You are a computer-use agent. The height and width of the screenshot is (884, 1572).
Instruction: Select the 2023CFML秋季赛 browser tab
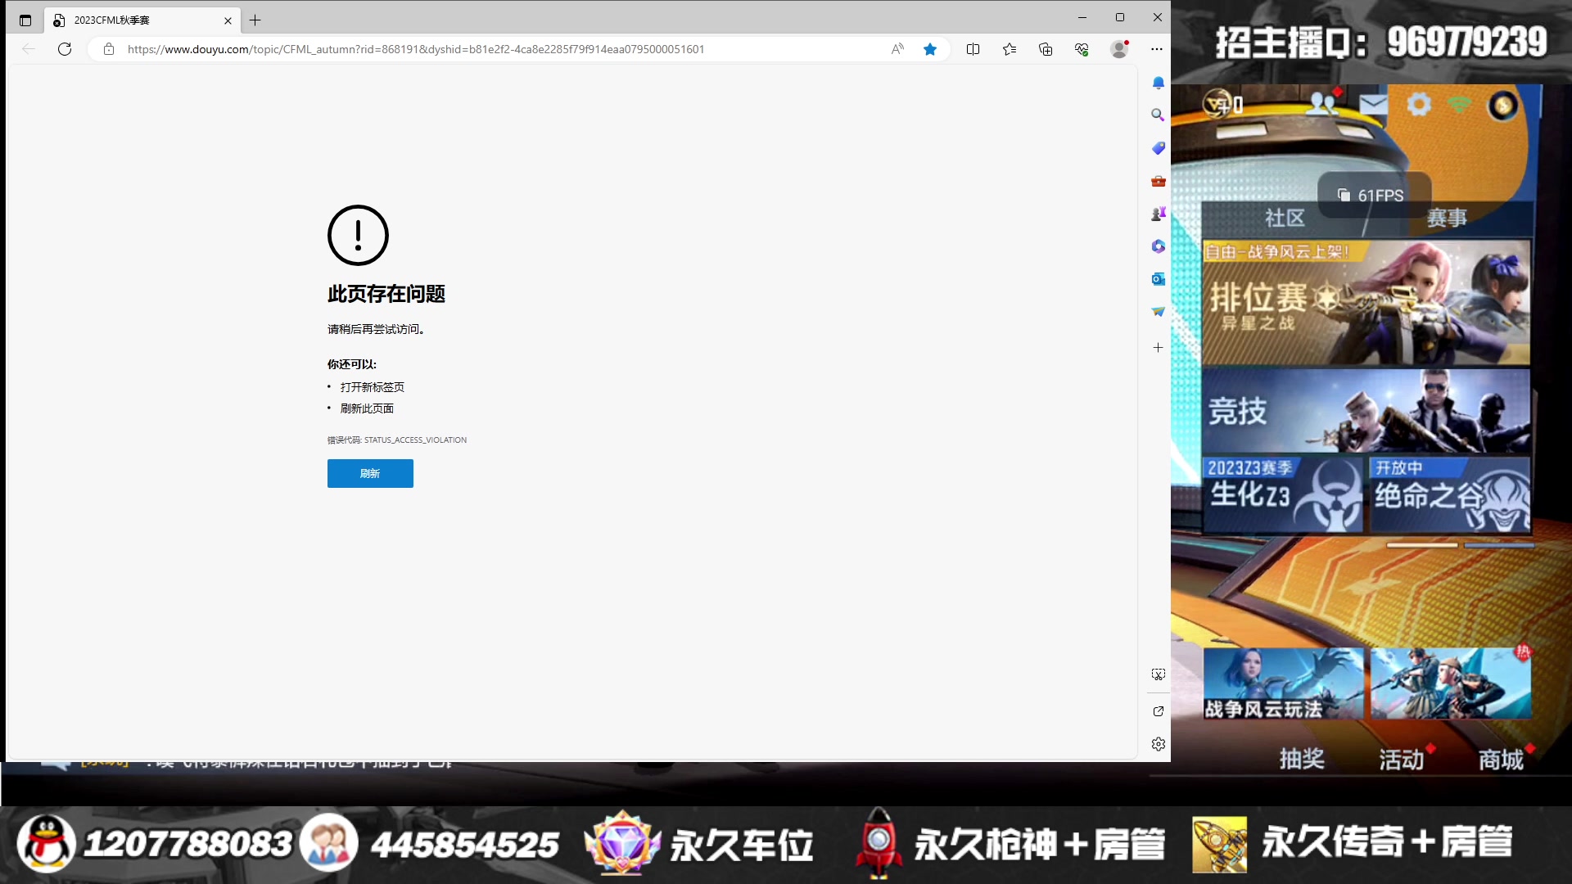click(x=143, y=20)
